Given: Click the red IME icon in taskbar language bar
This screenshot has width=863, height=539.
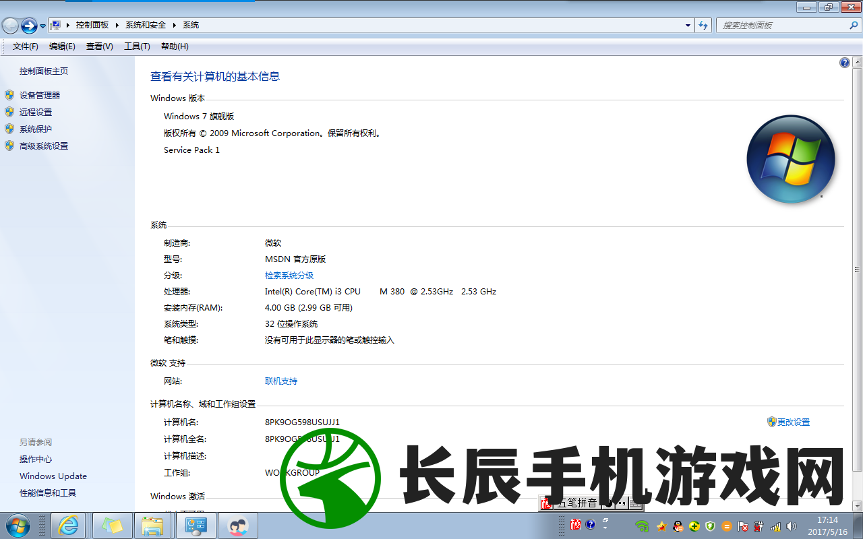Looking at the screenshot, I should point(575,524).
